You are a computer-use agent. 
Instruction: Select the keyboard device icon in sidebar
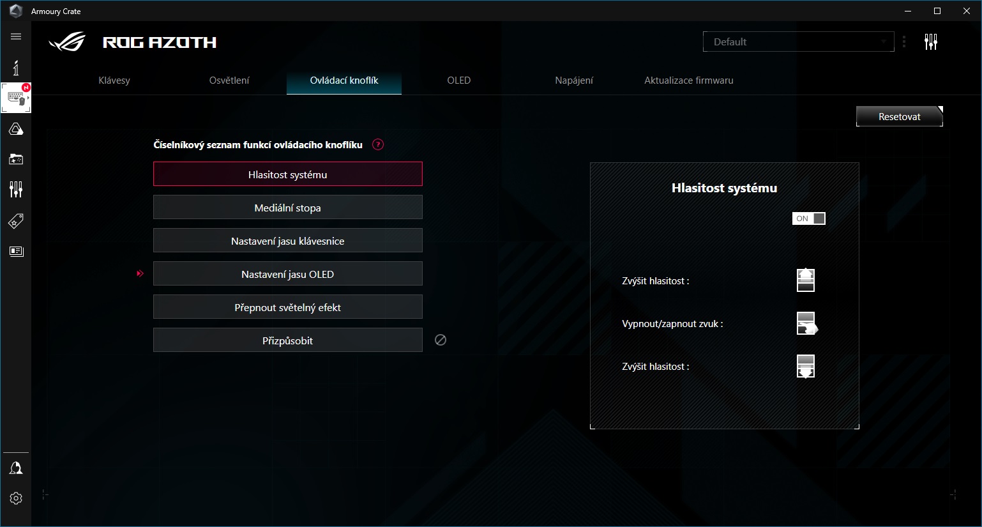[16, 98]
